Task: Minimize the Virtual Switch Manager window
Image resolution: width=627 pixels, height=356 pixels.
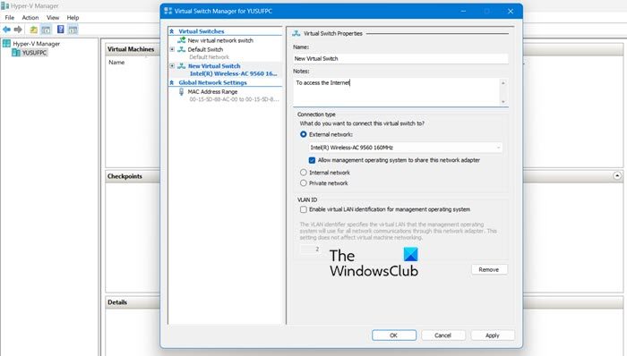Action: tap(463, 11)
